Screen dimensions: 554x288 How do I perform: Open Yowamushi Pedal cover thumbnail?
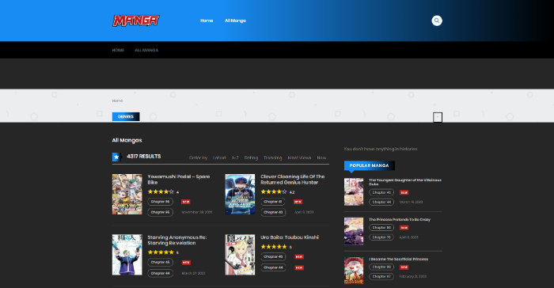pos(127,194)
